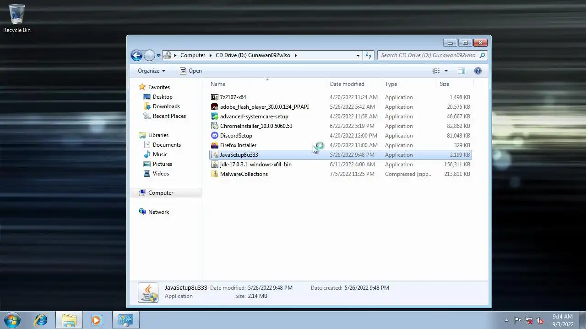Launch Windows Media Player from taskbar
Viewport: 586px width, 329px height.
tap(97, 320)
